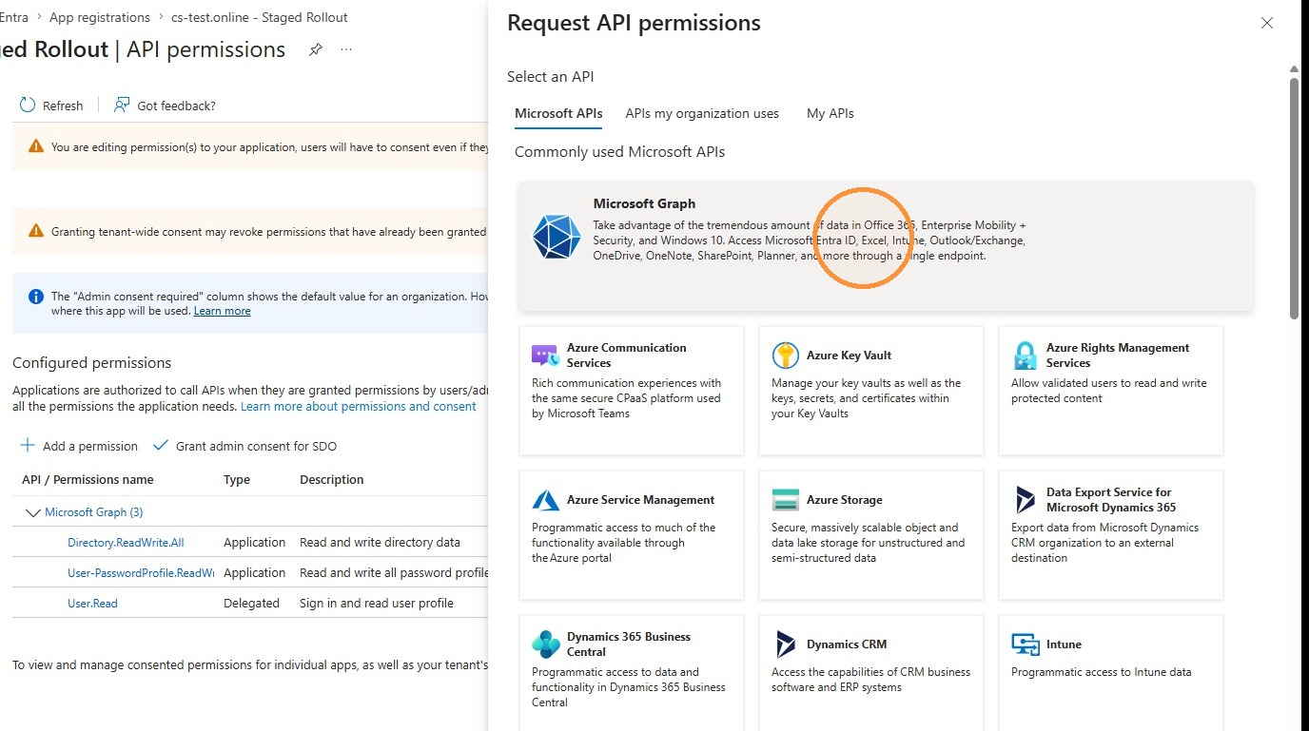Click the Application type cell for User-PasswordProfile
This screenshot has height=731, width=1309.
[x=254, y=573]
